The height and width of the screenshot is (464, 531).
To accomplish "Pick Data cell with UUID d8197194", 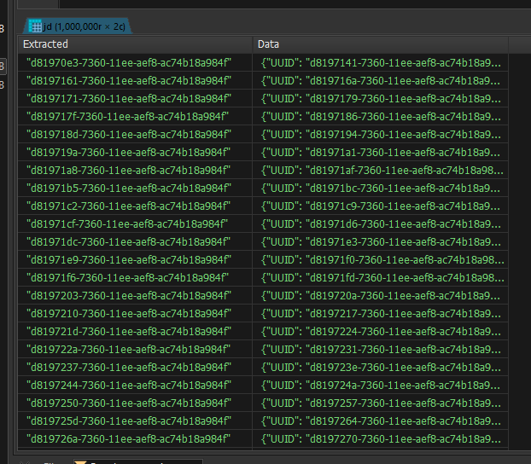I will click(x=381, y=135).
